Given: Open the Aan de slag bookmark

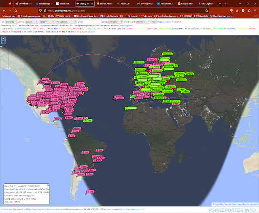Looking at the screenshot, I should tap(9, 16).
